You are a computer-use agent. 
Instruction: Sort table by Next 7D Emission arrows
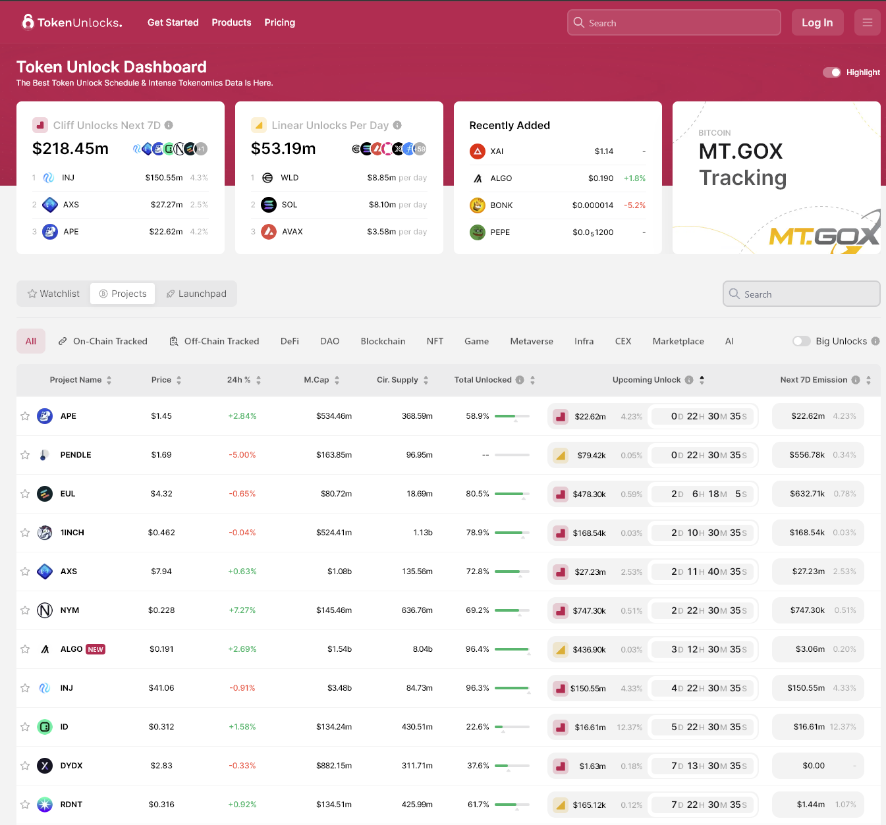[868, 380]
